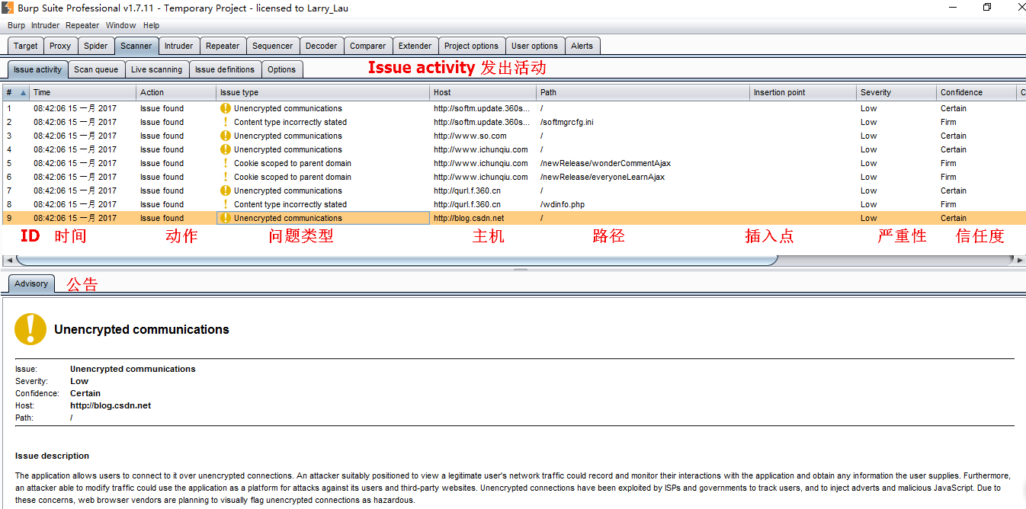Select the Issue activity sub-tab

38,69
